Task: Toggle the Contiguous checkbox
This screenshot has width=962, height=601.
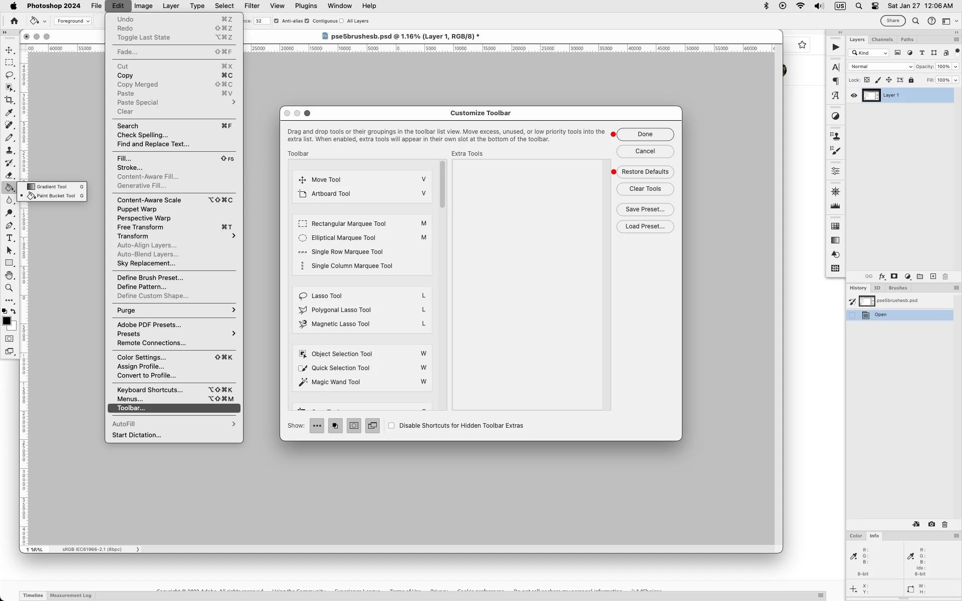Action: pyautogui.click(x=307, y=21)
